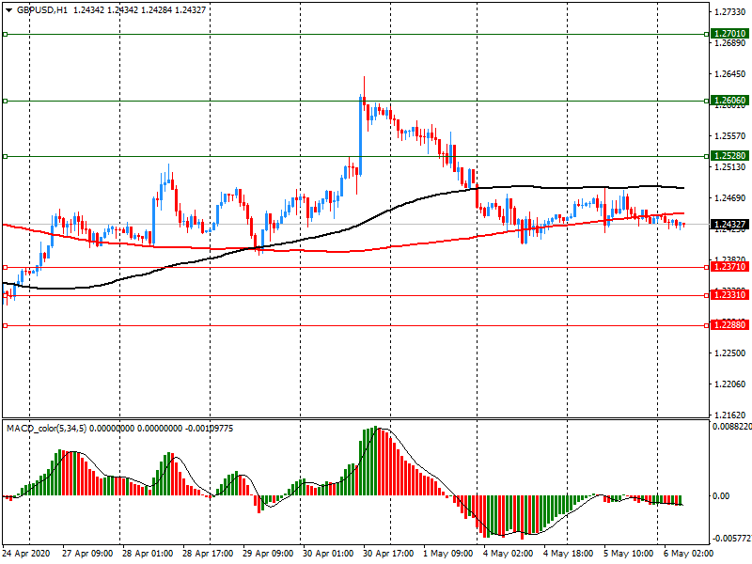Screen dimensions: 752x564
Task: Click the 1.26450 price scale value
Action: [730, 74]
